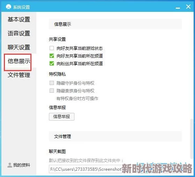Toggle 向粉丝共享当前所在频道 checkbox
This screenshot has height=177, width=195.
(x=52, y=63)
